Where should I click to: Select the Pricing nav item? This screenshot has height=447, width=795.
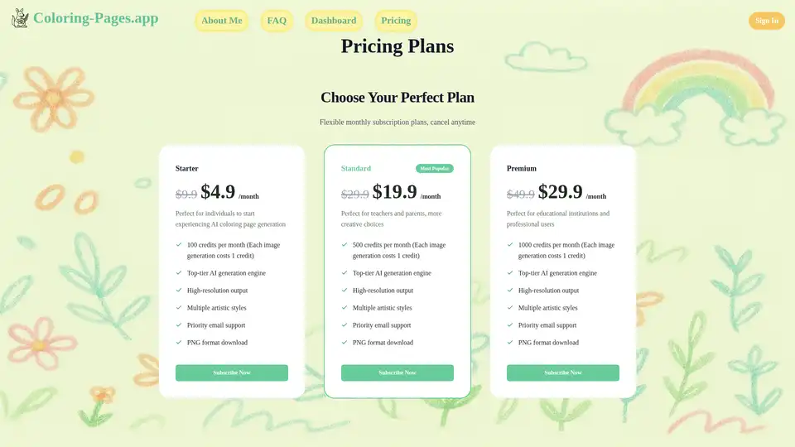[396, 21]
